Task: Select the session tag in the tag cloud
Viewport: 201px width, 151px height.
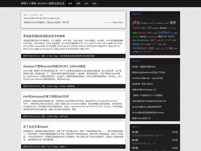Action: pos(144,23)
